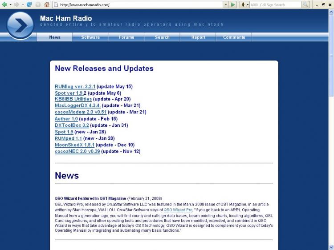This screenshot has width=334, height=250.
Task: Open the back history dropdown arrow
Action: tap(10, 4)
